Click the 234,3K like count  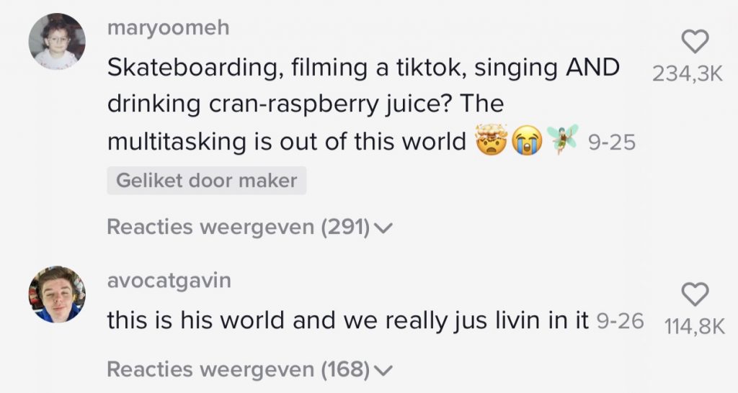pyautogui.click(x=687, y=75)
